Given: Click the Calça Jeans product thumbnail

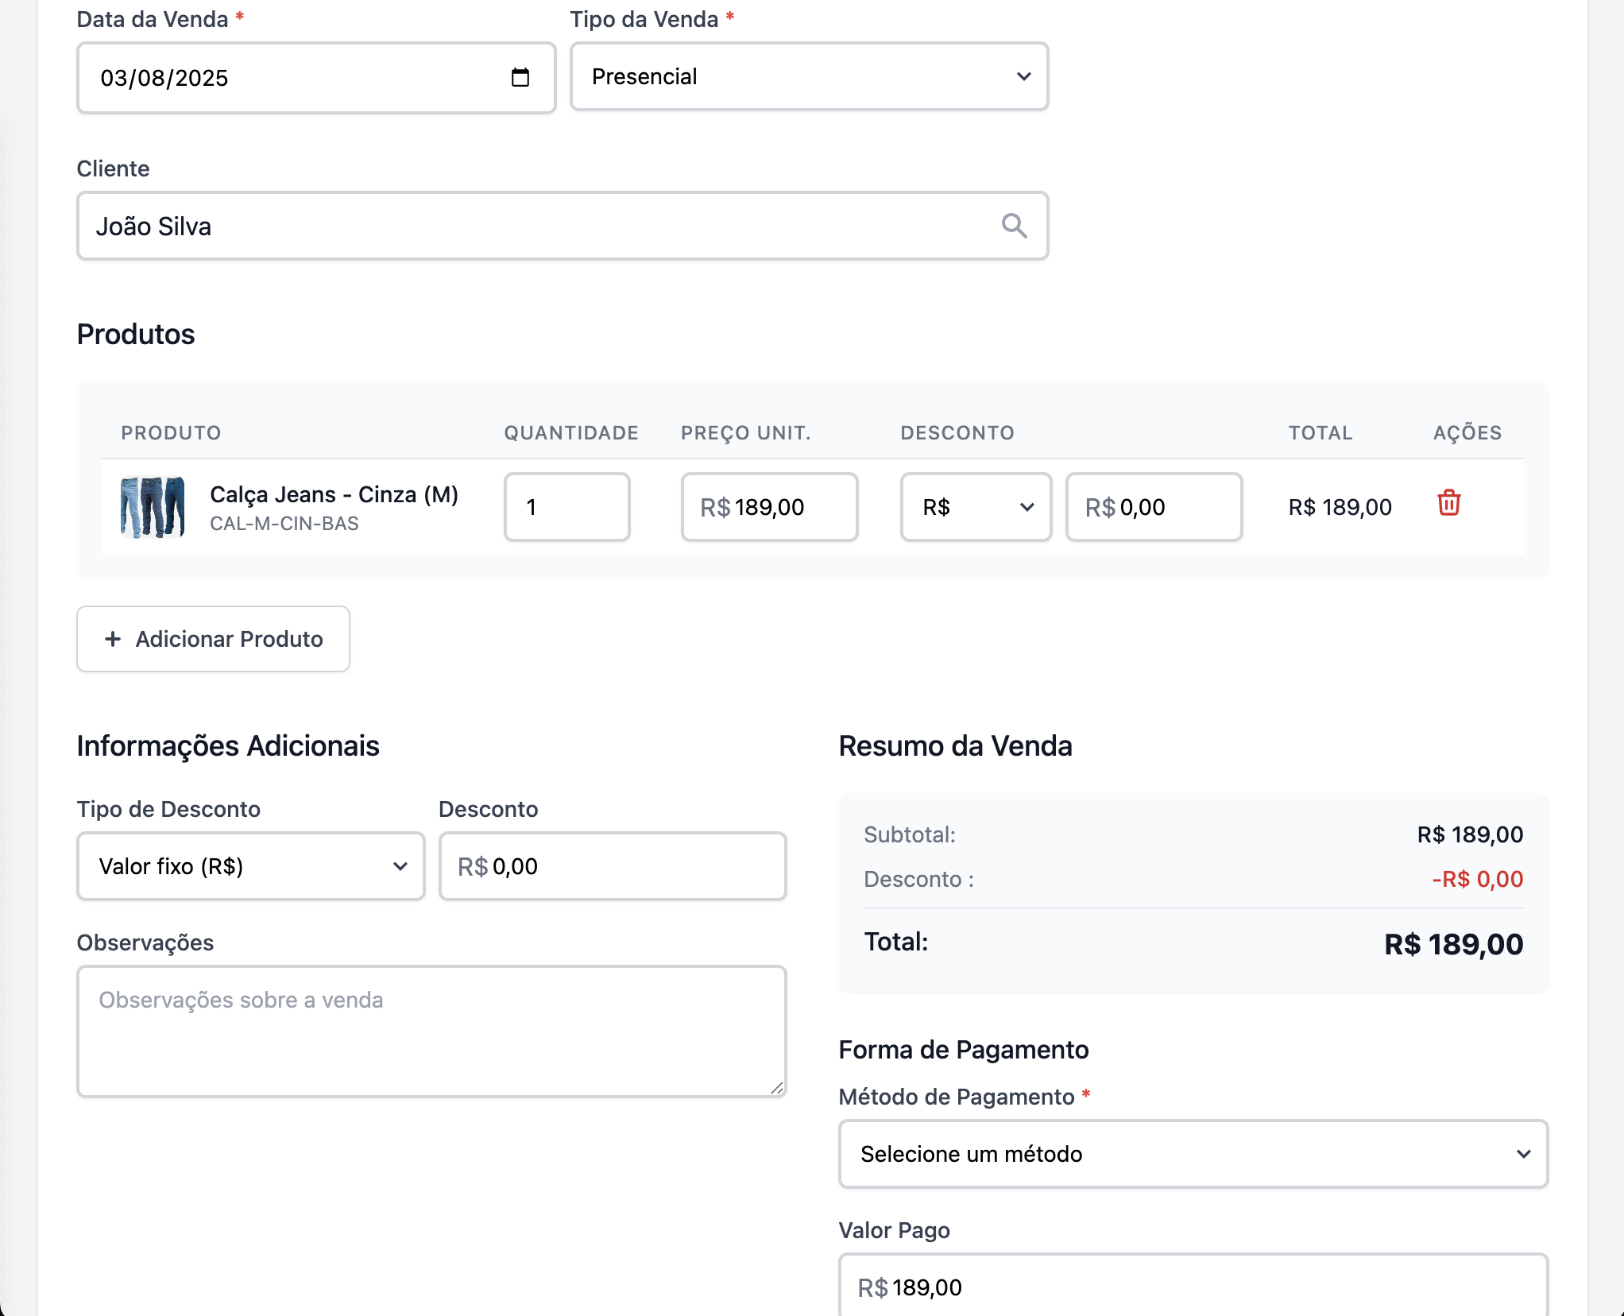Looking at the screenshot, I should coord(153,507).
